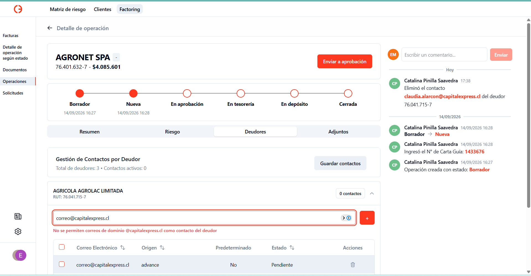Toggle the select-all checkbox in table header
The image size is (531, 276).
click(x=62, y=247)
